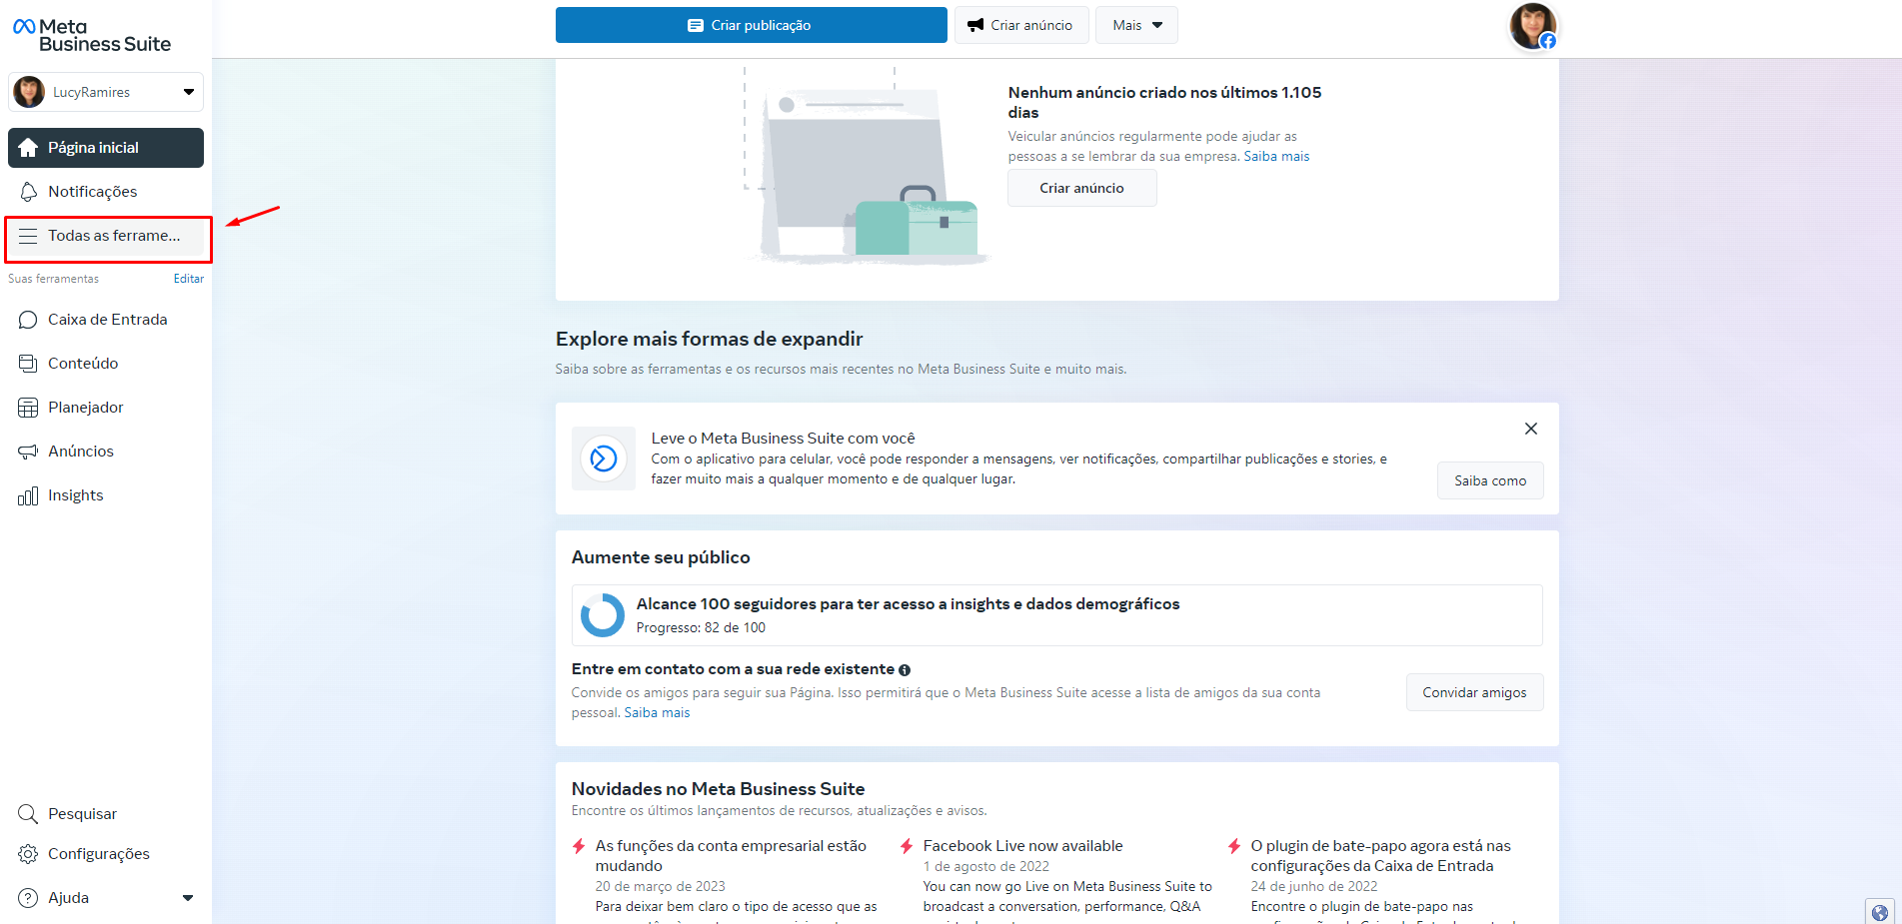
Task: Click 'Explore mais formas de expandir' heading
Action: [x=710, y=339]
